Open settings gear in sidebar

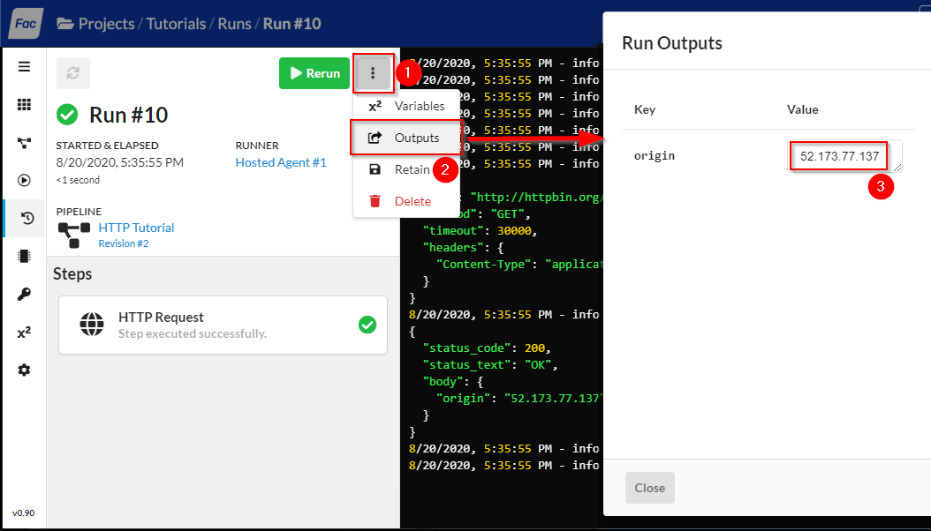tap(24, 370)
